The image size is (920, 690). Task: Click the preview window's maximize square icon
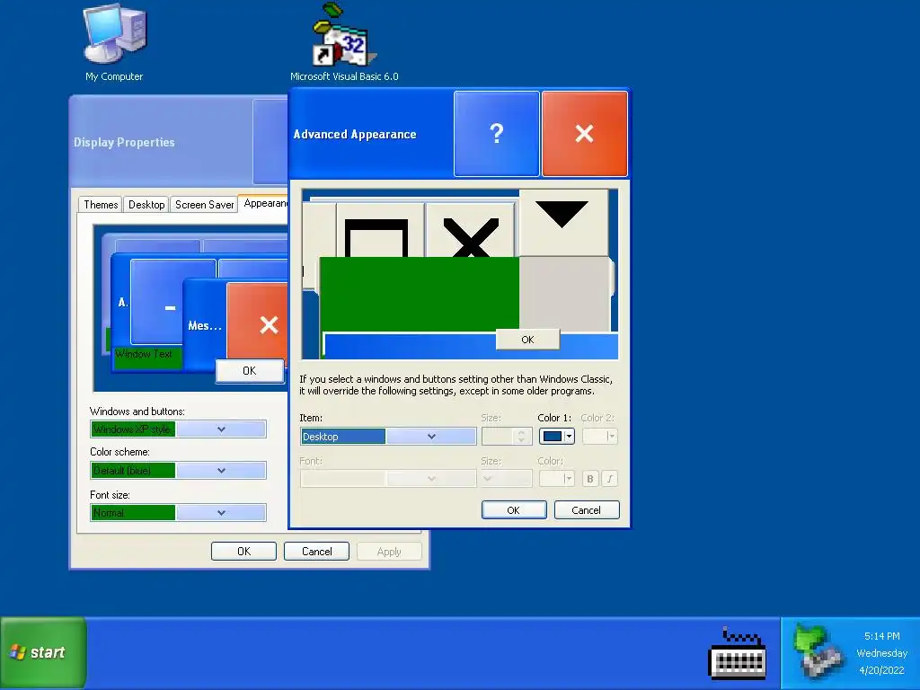(376, 237)
